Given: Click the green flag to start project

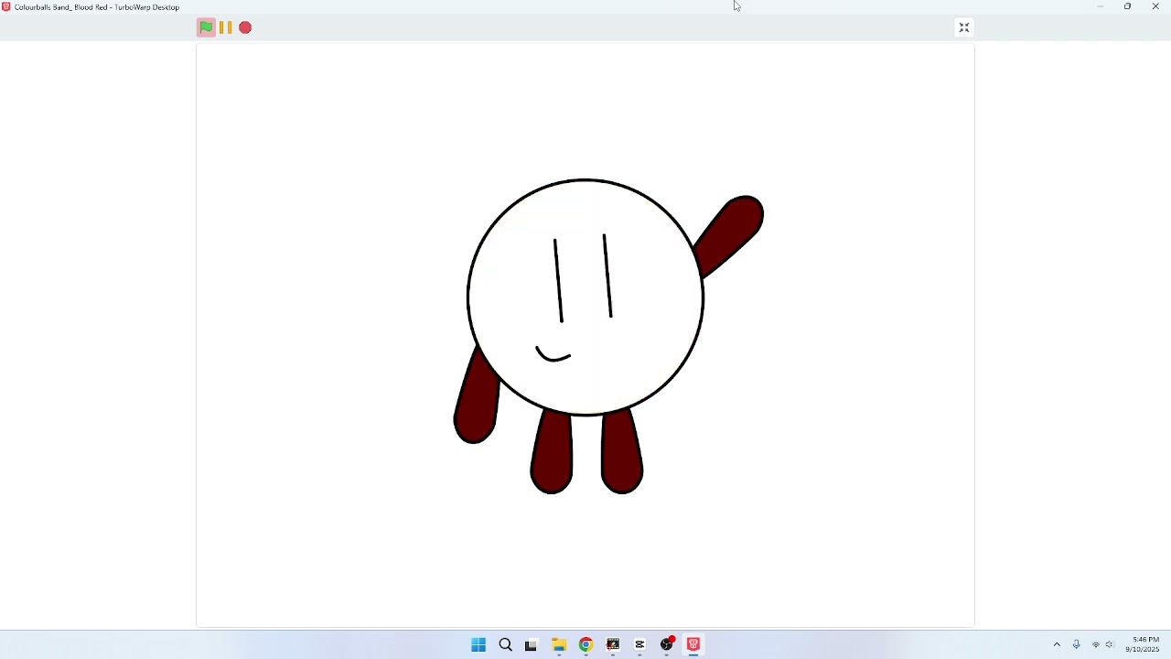Looking at the screenshot, I should click(206, 27).
